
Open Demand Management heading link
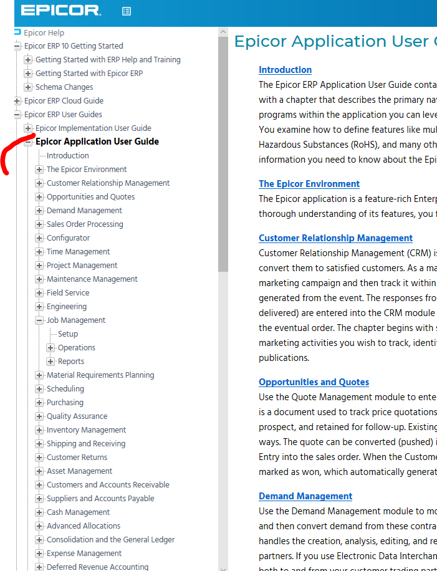click(305, 496)
